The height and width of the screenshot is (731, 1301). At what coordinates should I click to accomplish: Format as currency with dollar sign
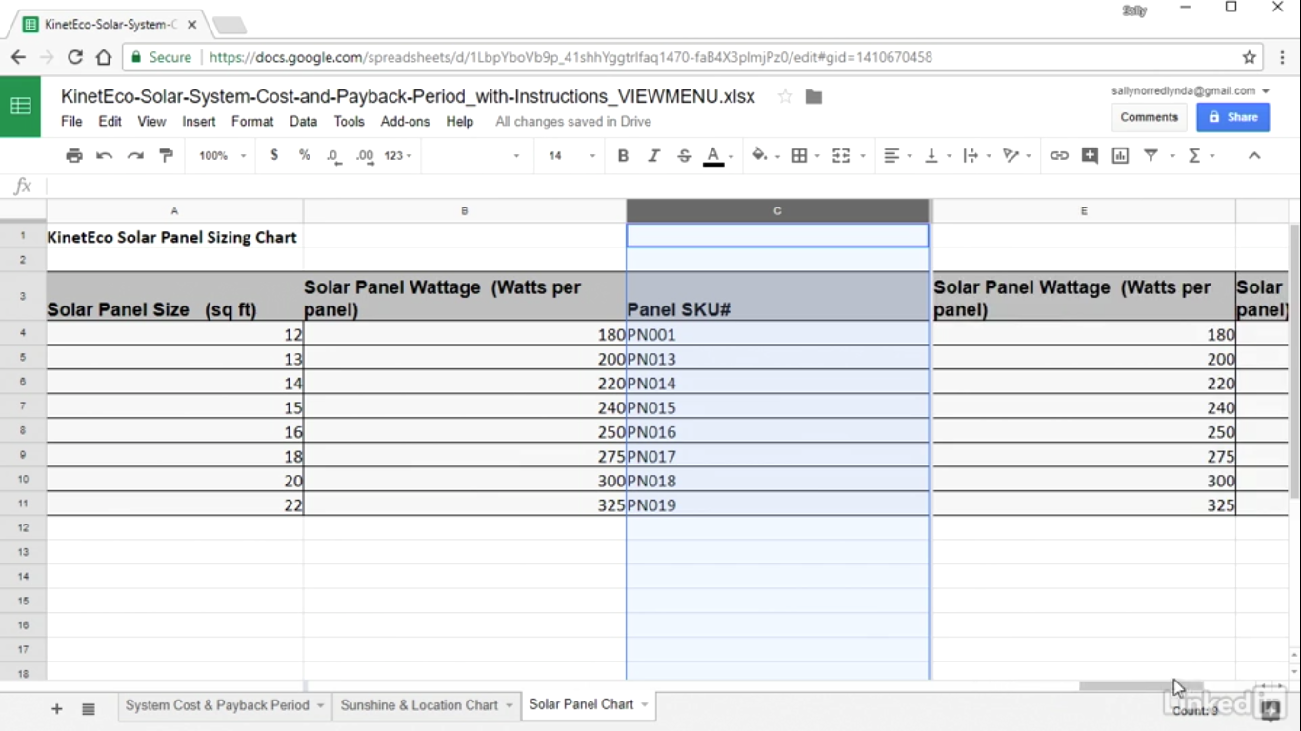pyautogui.click(x=274, y=155)
